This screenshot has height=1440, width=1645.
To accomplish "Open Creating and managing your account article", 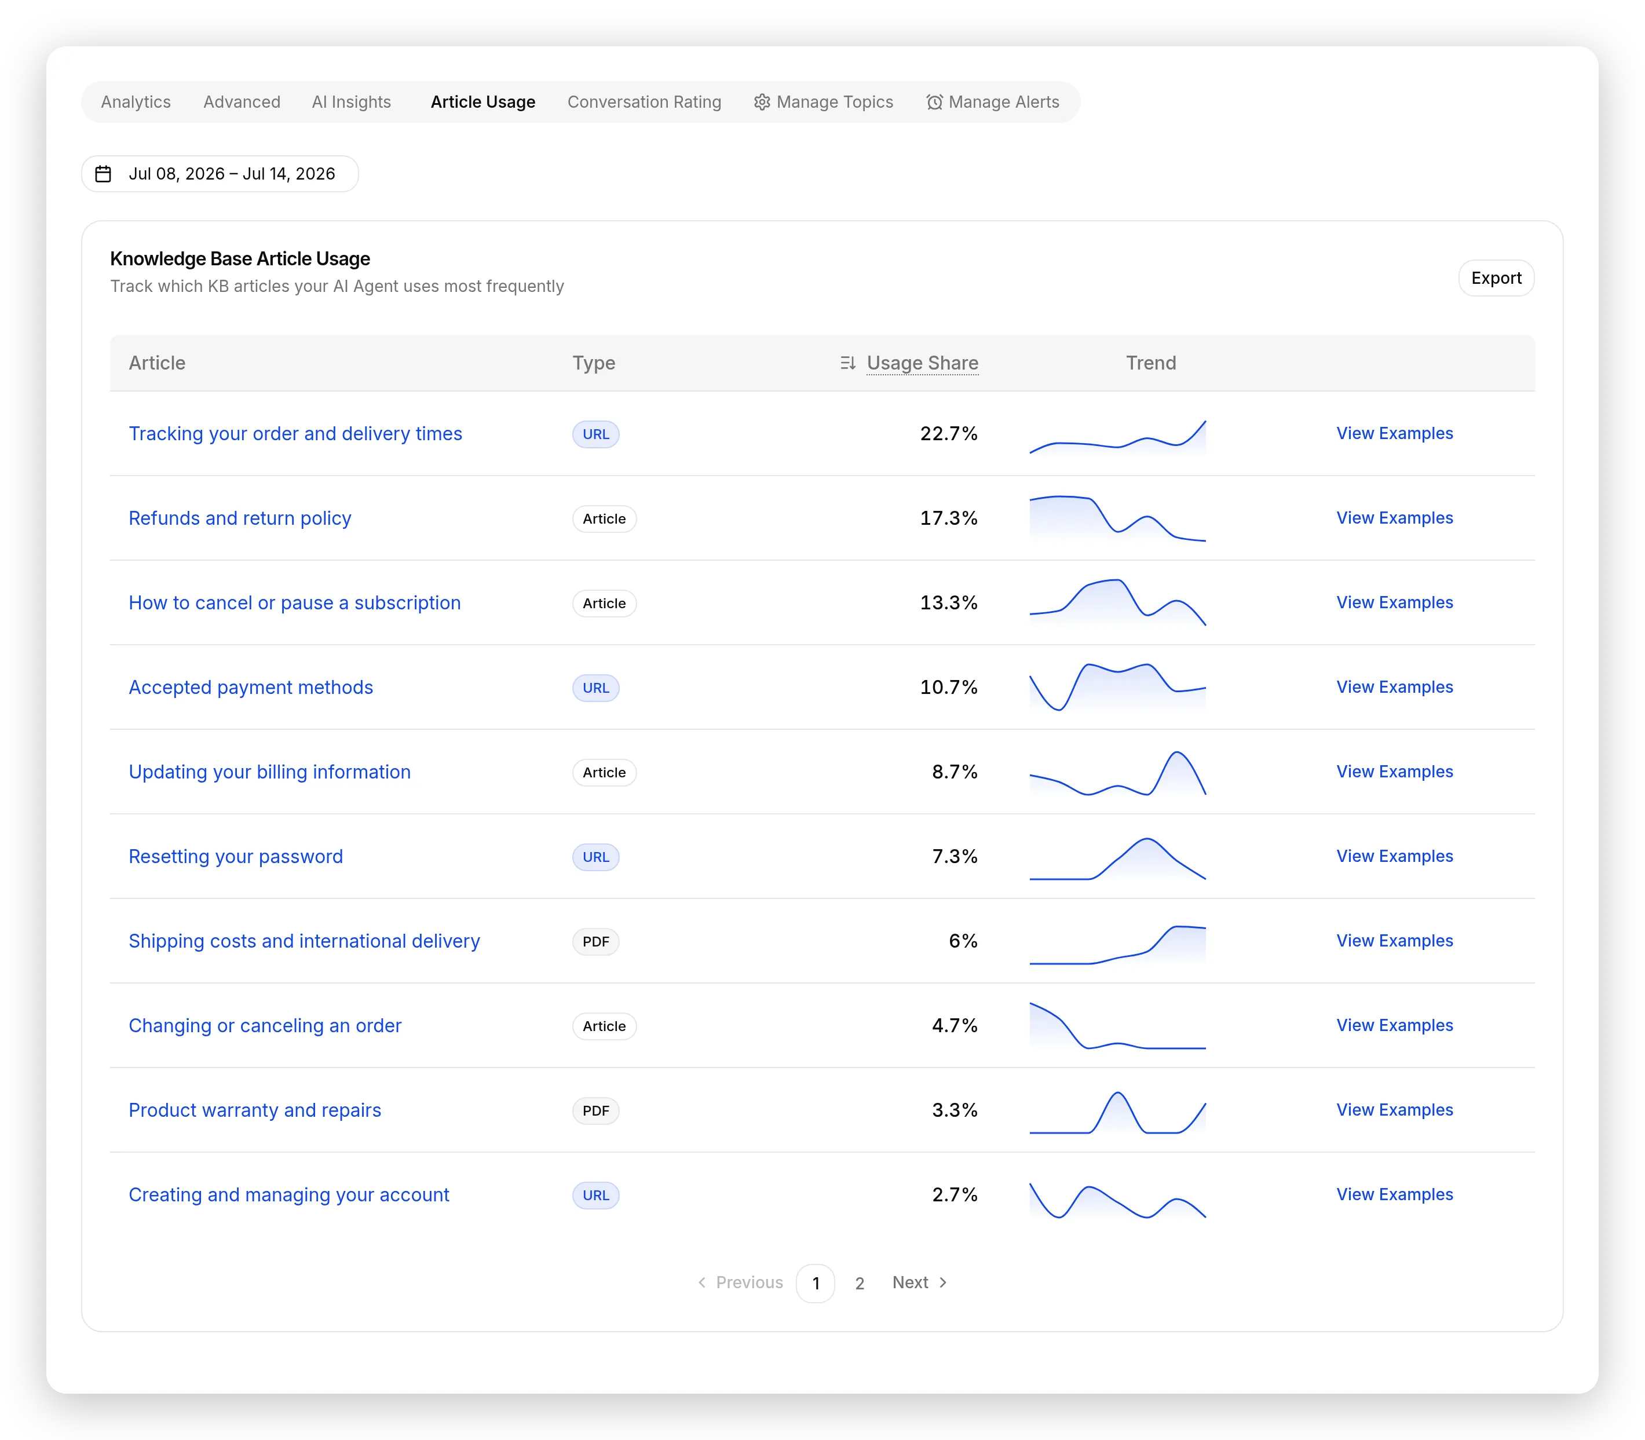I will click(x=288, y=1195).
